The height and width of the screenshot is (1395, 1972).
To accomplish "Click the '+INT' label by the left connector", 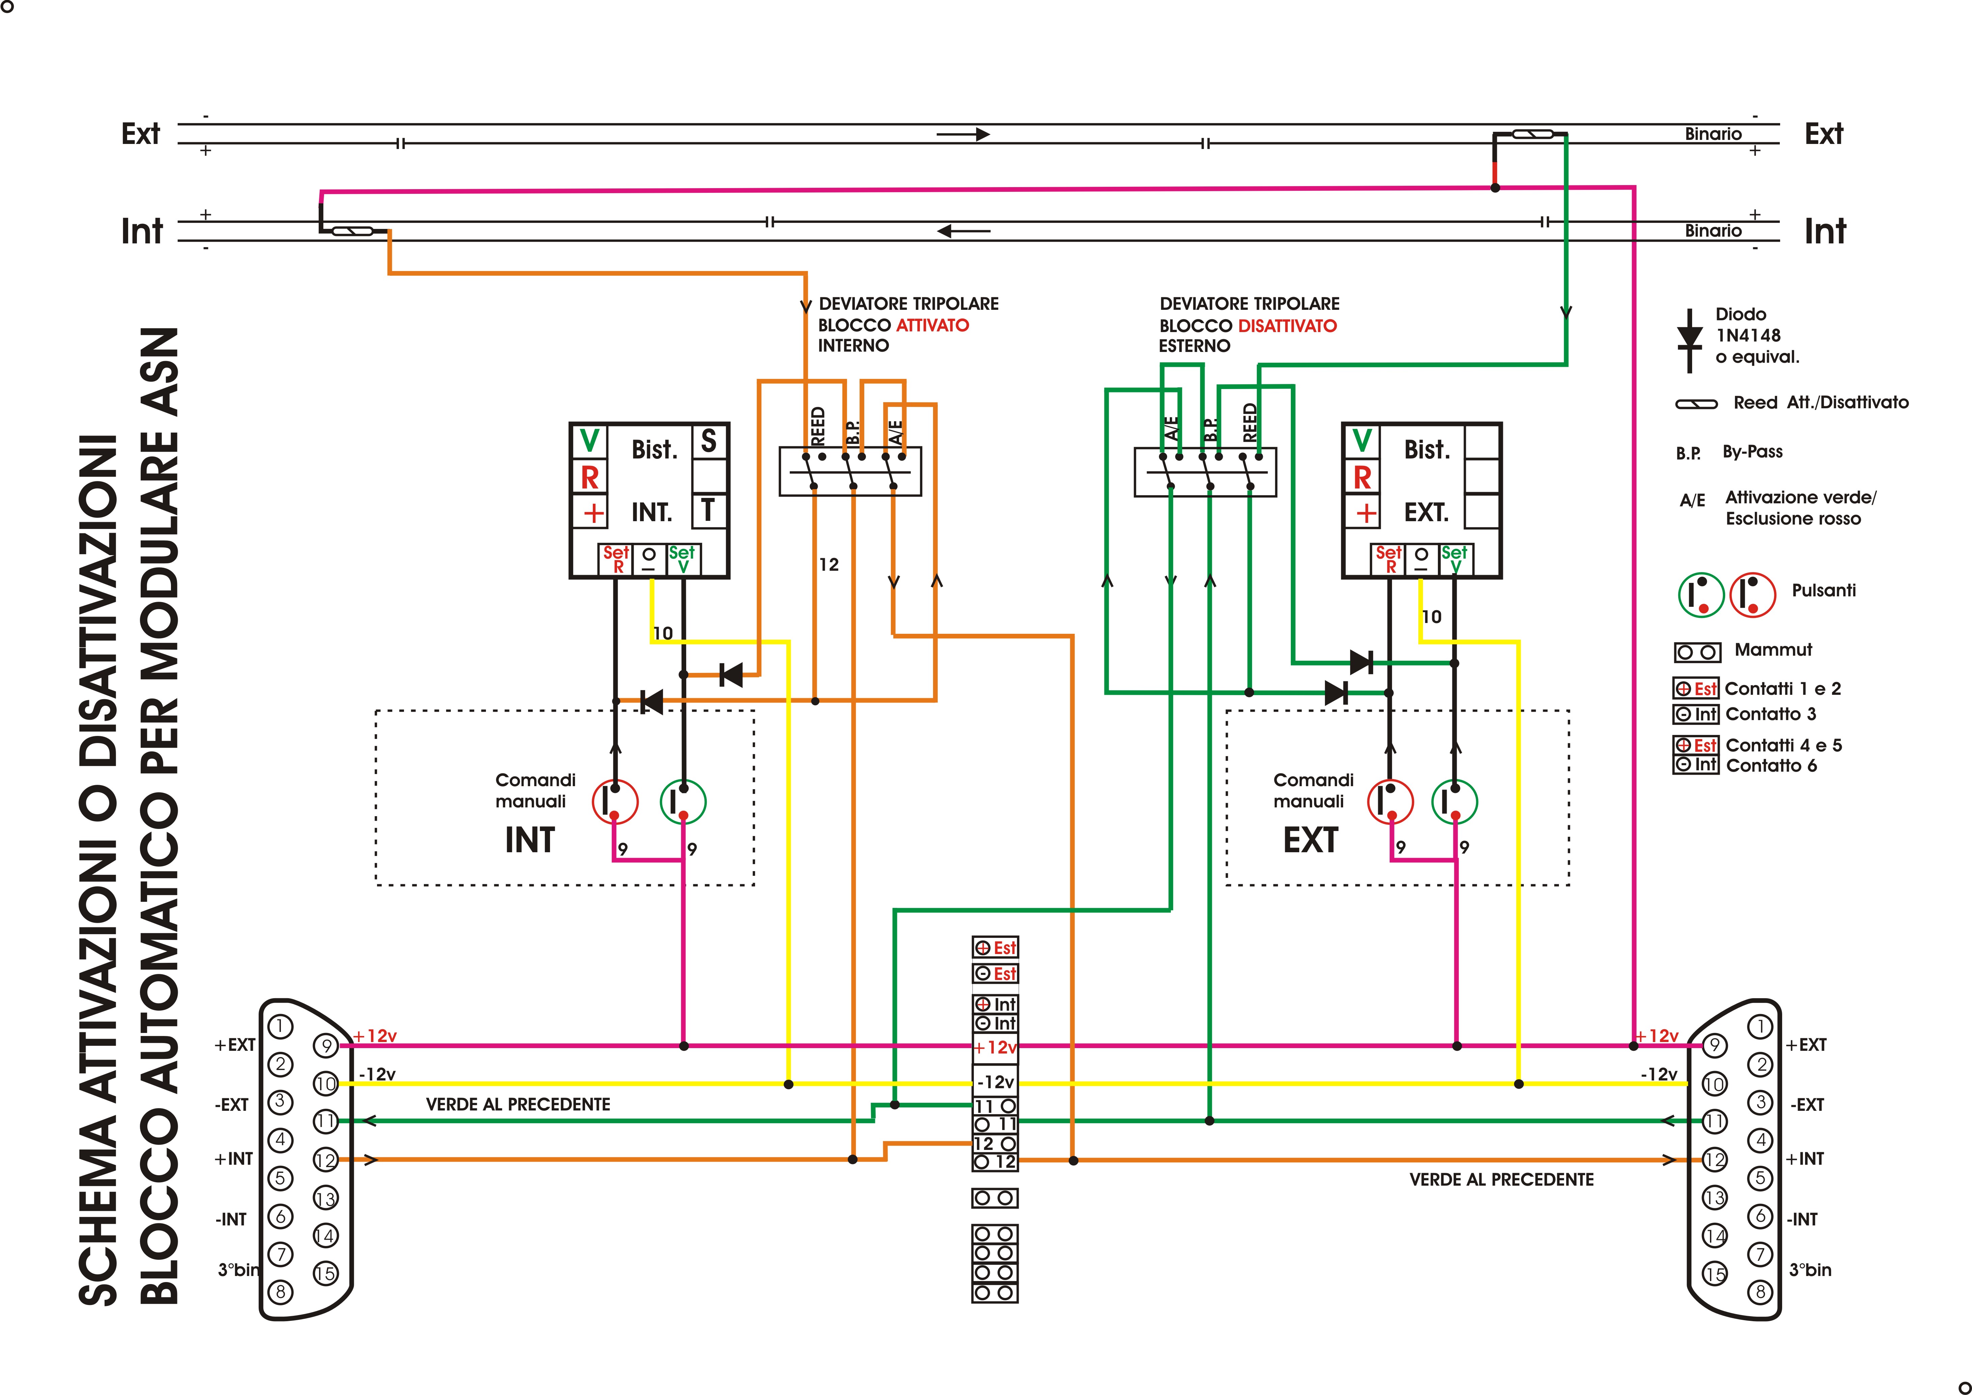I will click(x=234, y=1159).
